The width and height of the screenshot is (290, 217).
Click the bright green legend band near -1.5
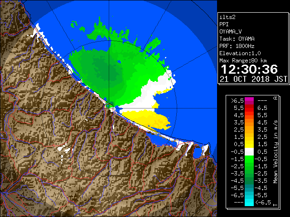249,159
